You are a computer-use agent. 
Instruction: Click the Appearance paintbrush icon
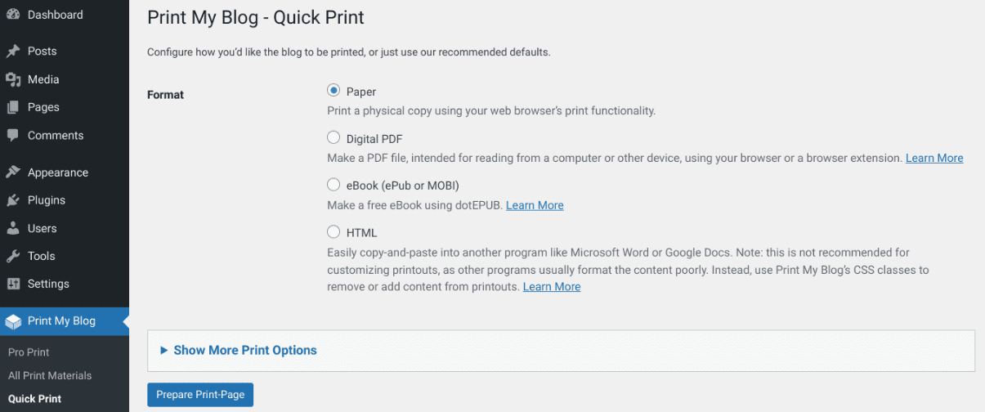point(13,172)
